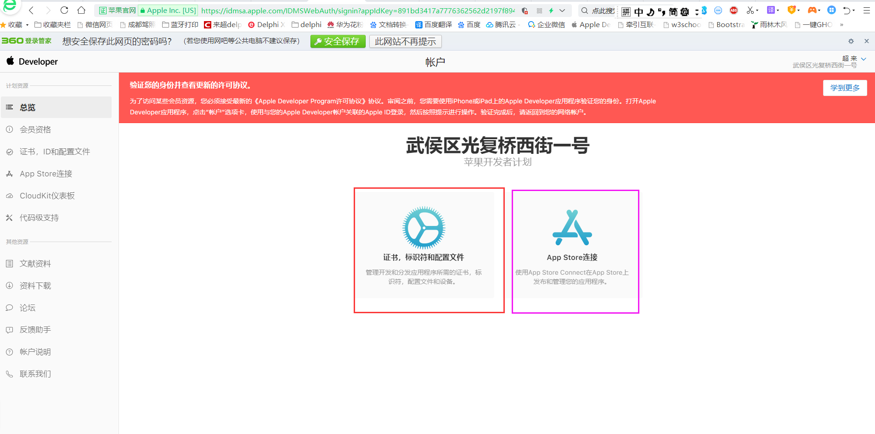Open the 百度翻译 bookmark
Image resolution: width=875 pixels, height=434 pixels.
pyautogui.click(x=434, y=25)
